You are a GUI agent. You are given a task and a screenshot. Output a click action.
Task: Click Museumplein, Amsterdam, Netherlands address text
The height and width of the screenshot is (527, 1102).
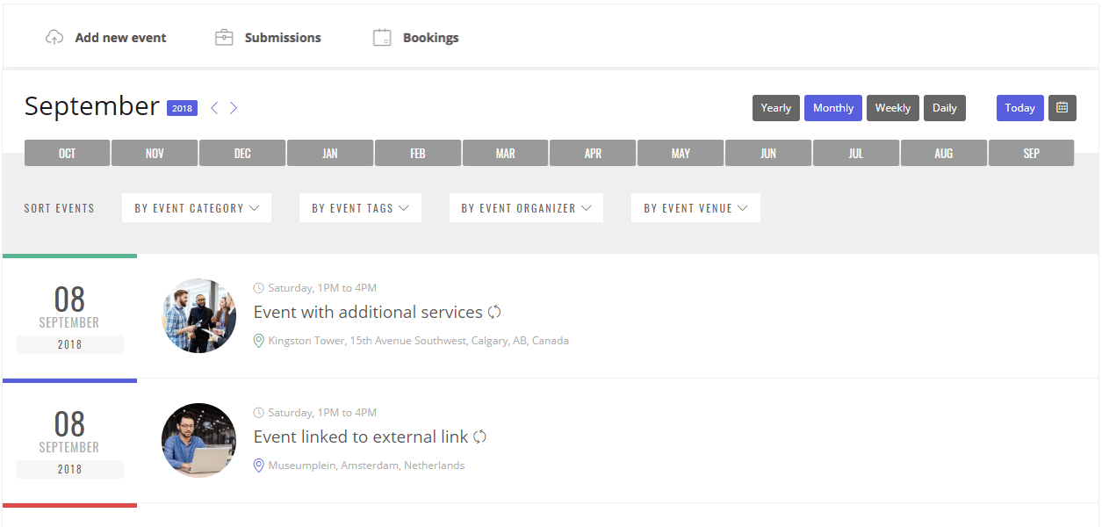366,466
